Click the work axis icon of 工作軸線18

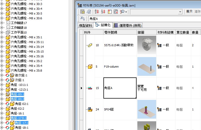pos(8,27)
